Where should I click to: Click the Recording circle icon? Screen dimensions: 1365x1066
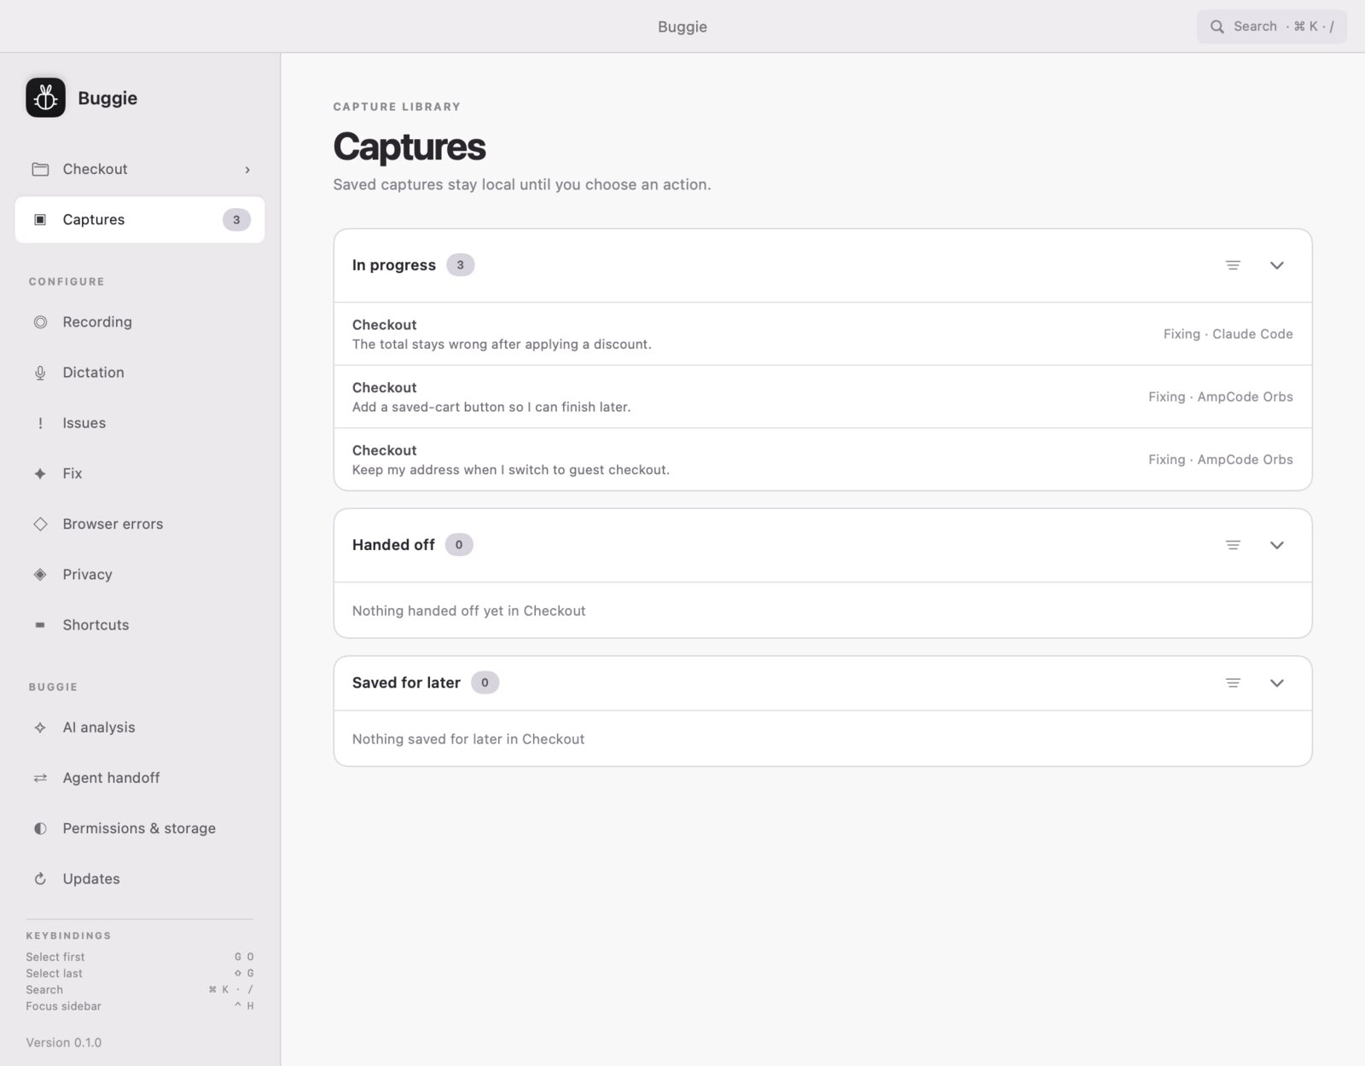40,322
